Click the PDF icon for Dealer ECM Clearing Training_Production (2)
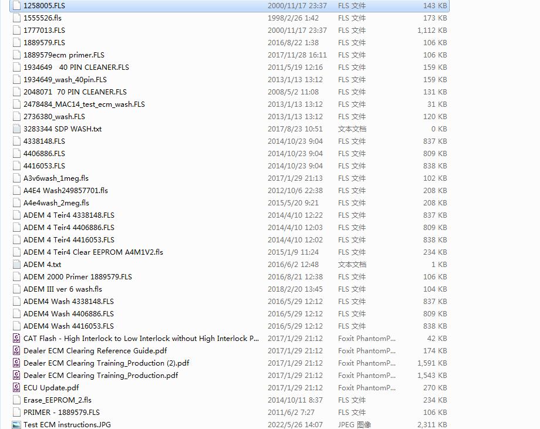The image size is (540, 429). 16,363
